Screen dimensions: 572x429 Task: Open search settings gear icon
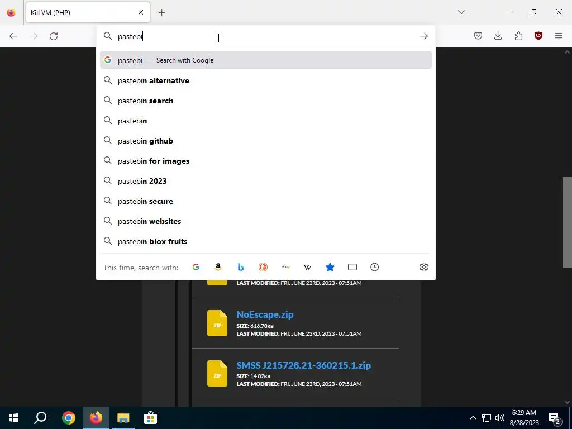pyautogui.click(x=423, y=267)
